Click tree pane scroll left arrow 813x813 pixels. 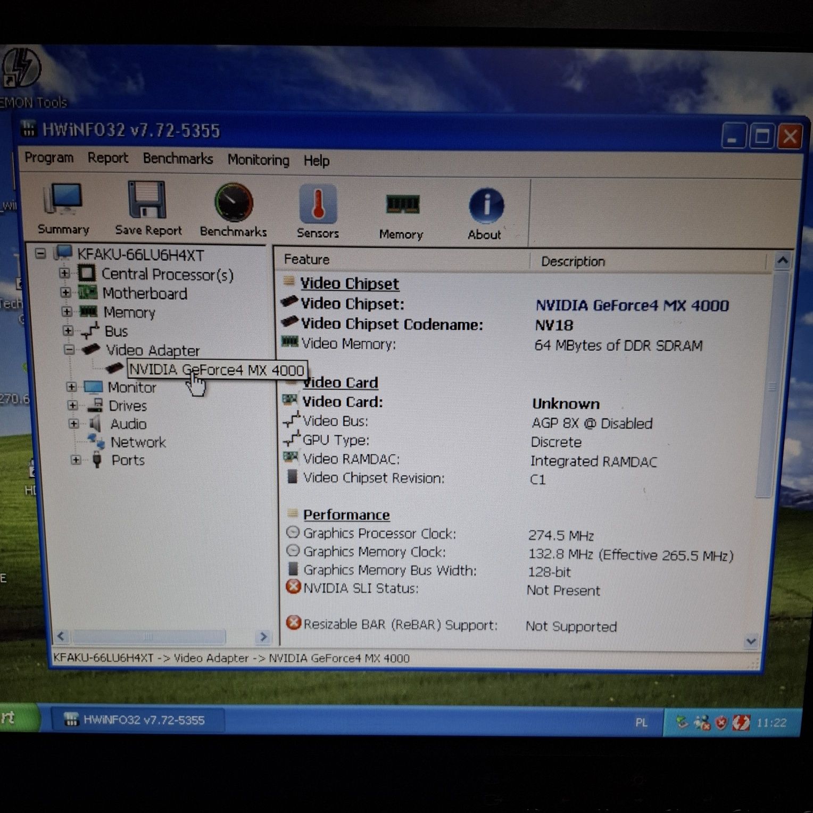61,636
